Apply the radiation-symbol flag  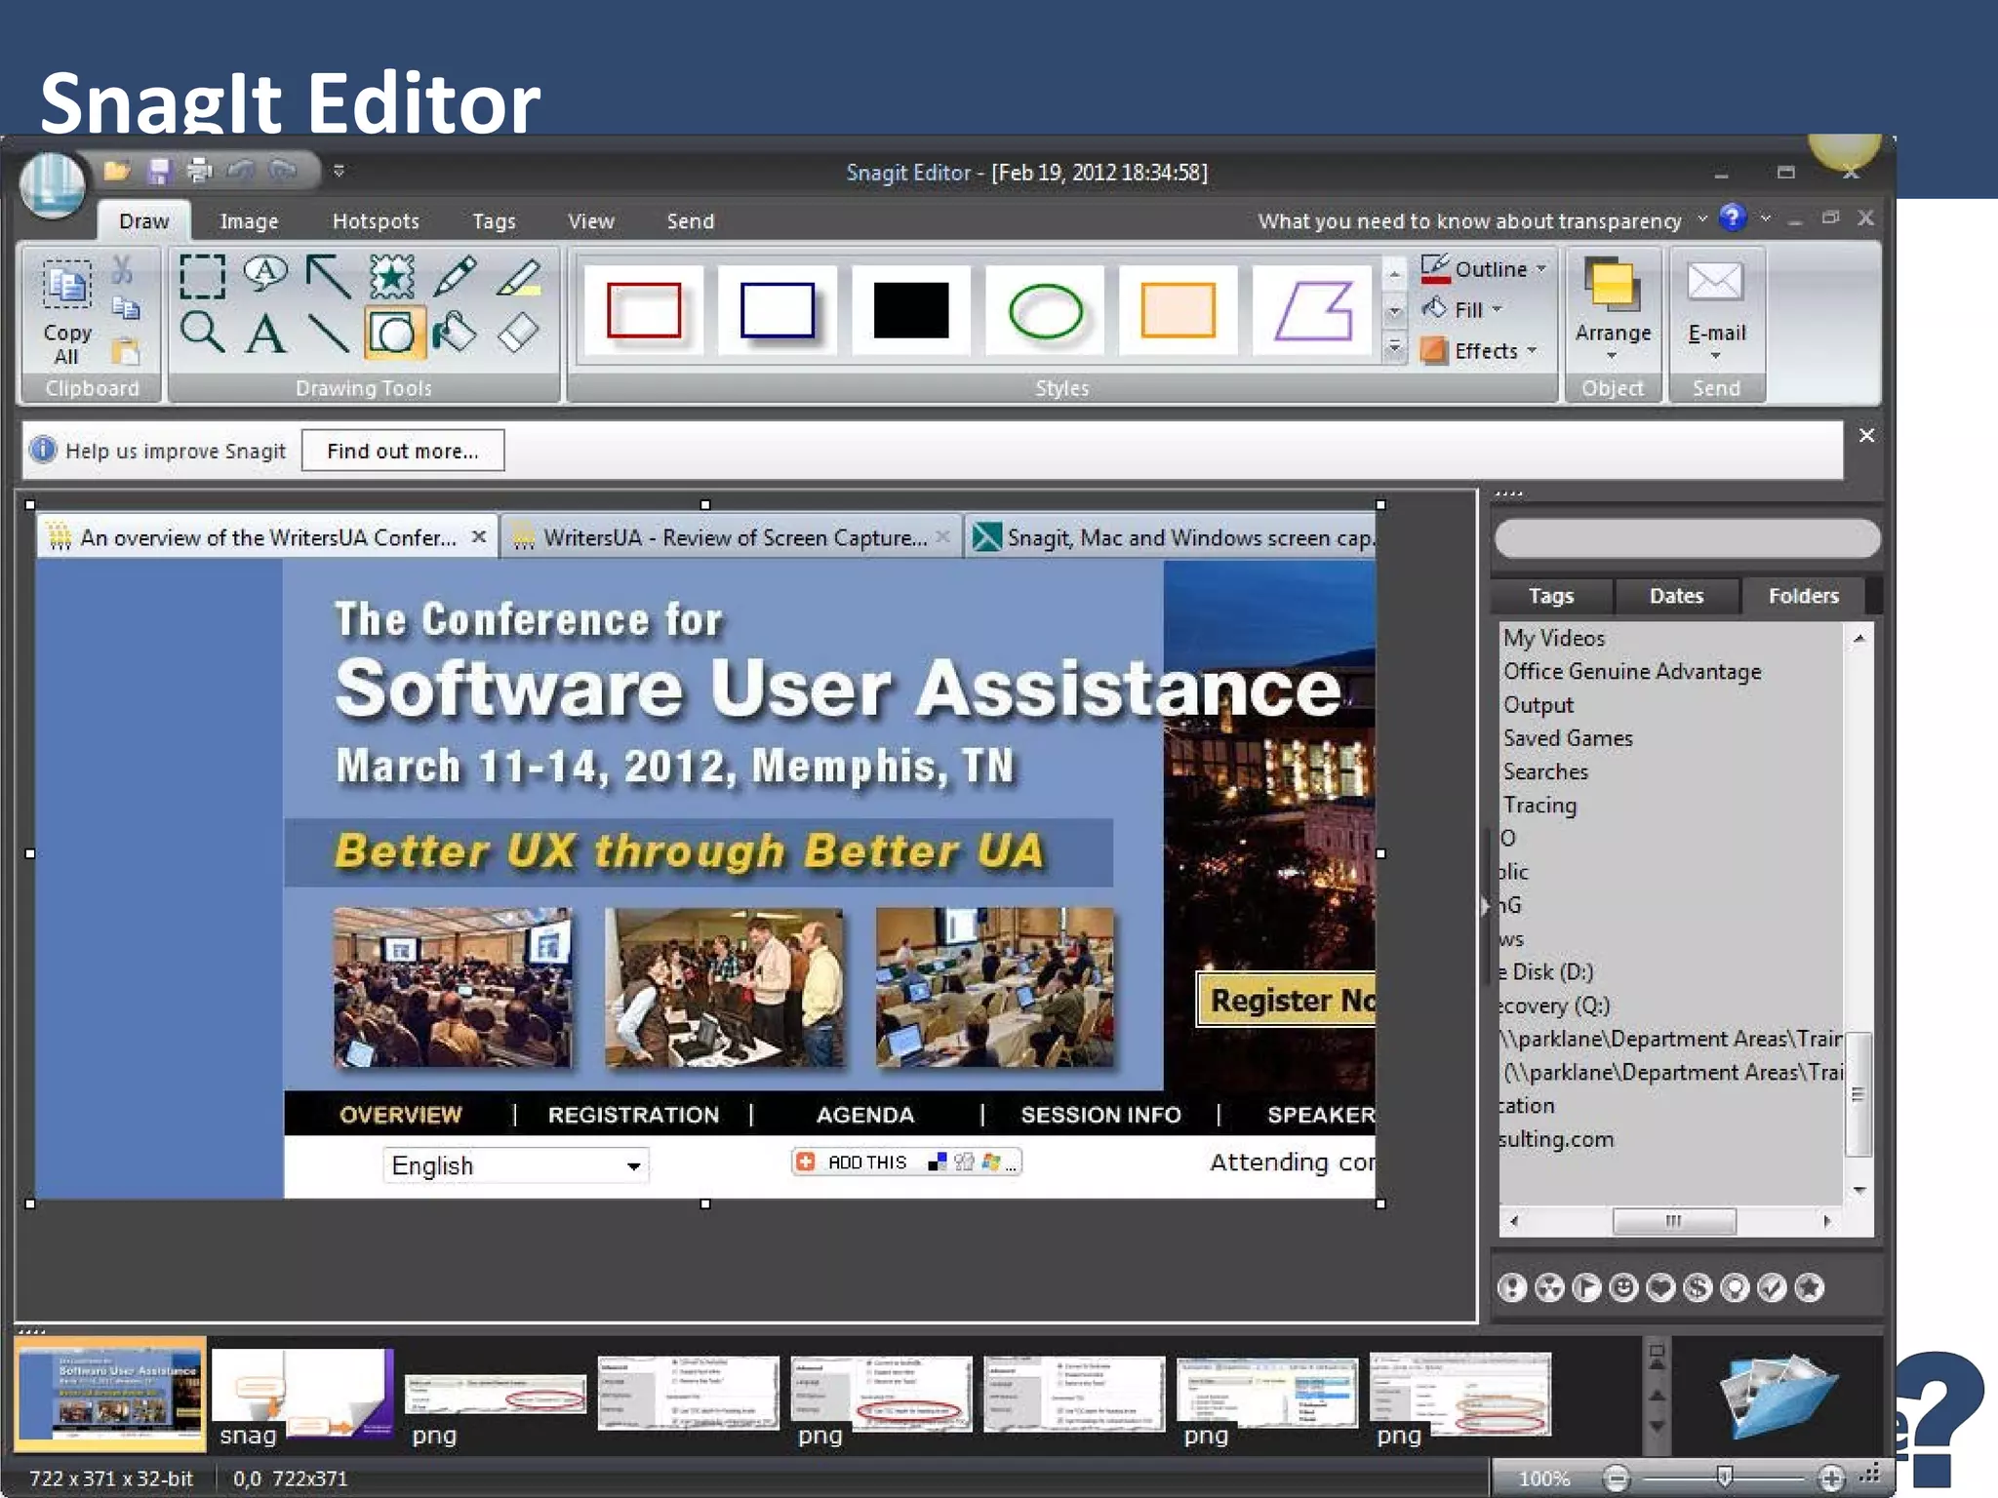pos(1549,1287)
